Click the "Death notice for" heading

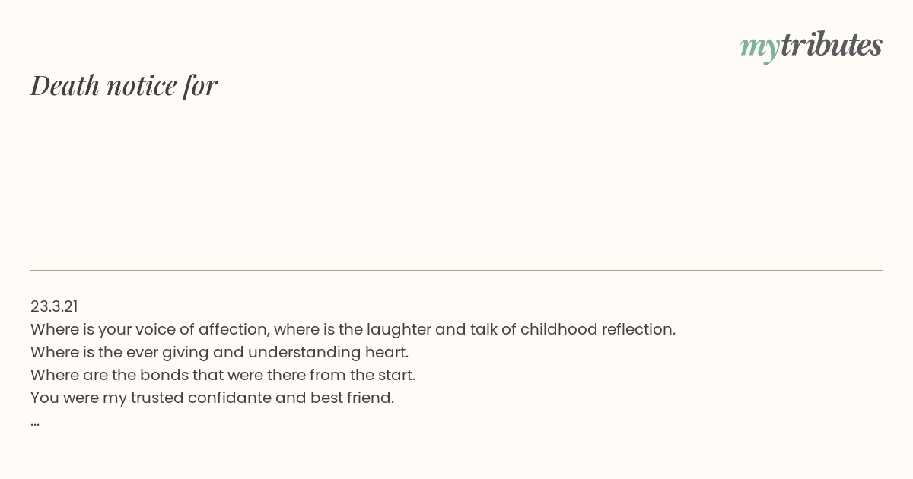124,85
